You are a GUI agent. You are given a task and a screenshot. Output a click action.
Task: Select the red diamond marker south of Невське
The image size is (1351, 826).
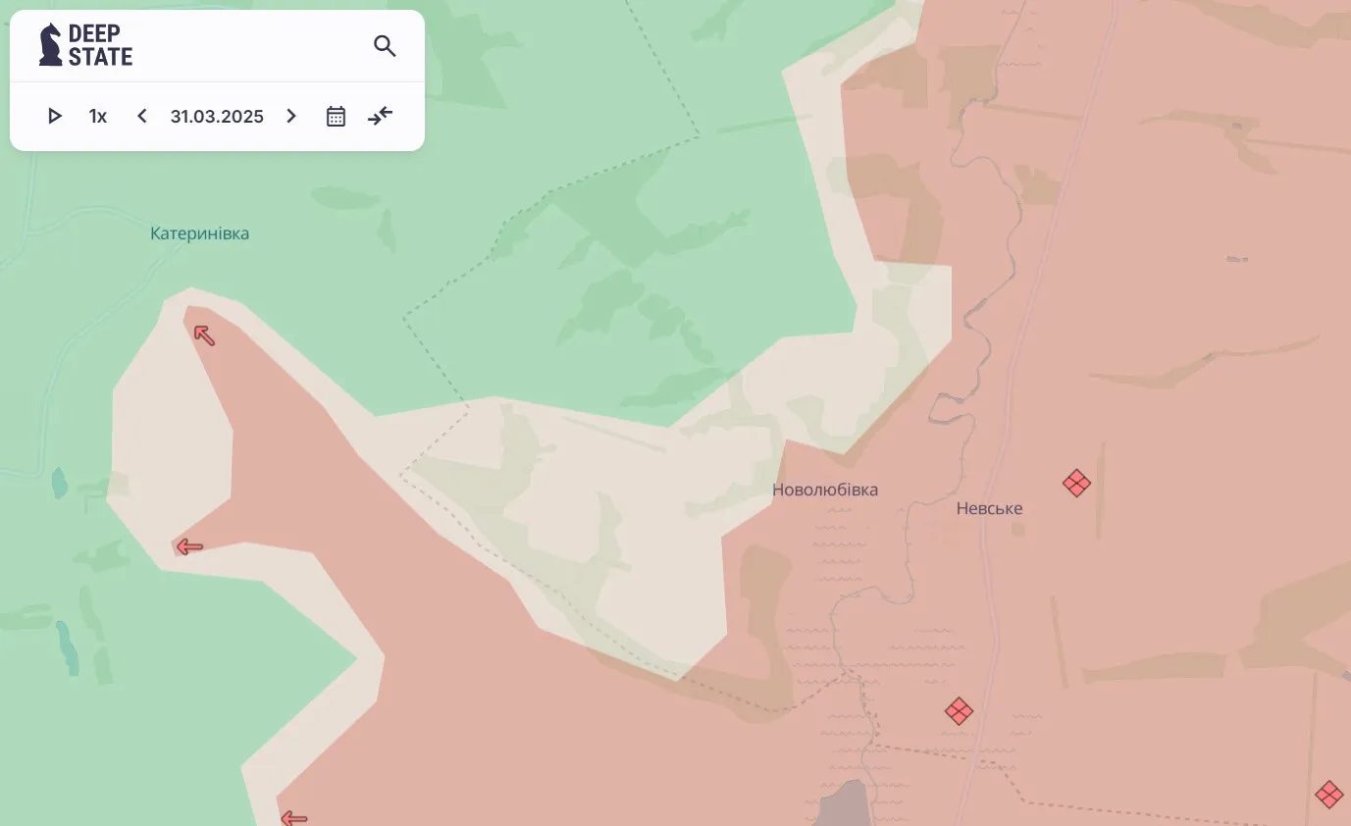click(x=959, y=711)
